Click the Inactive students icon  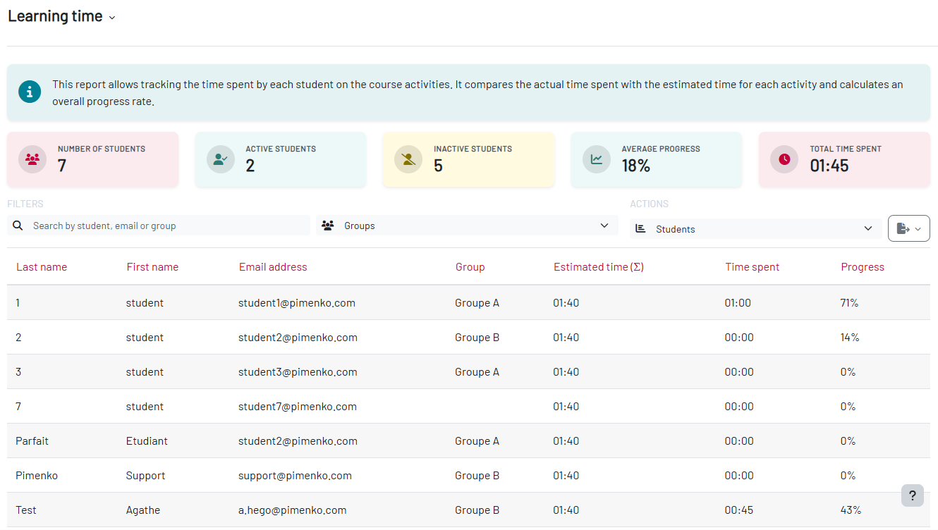[x=408, y=159]
